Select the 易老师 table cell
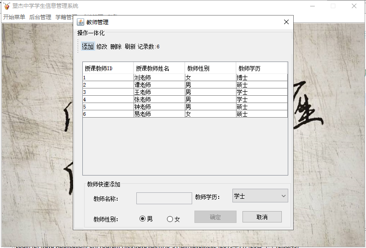 click(159, 114)
